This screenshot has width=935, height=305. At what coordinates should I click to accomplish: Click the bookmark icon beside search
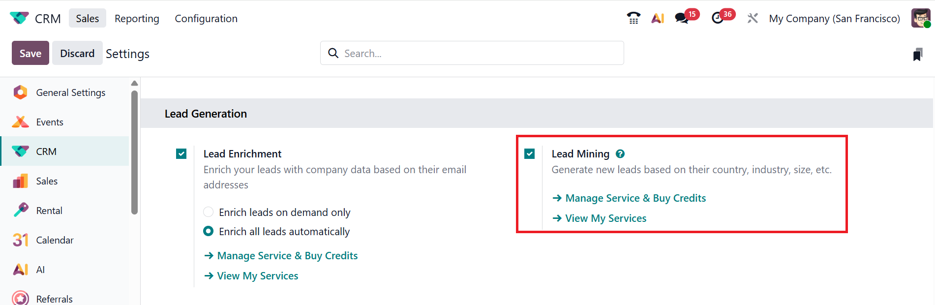[x=917, y=54]
